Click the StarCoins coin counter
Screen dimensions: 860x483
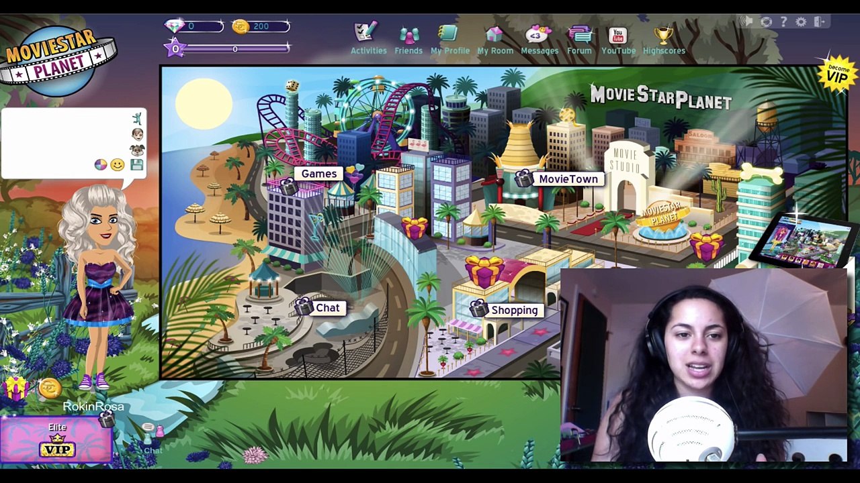pos(241,26)
